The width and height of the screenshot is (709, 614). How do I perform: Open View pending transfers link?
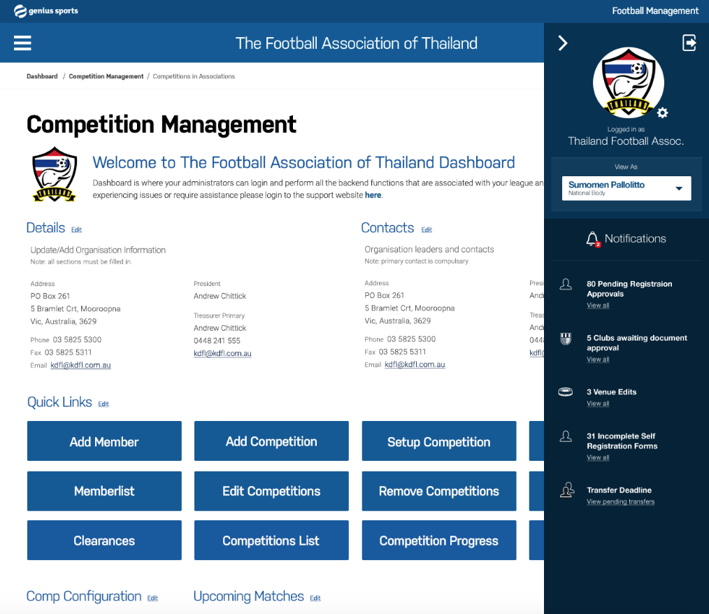(x=620, y=501)
